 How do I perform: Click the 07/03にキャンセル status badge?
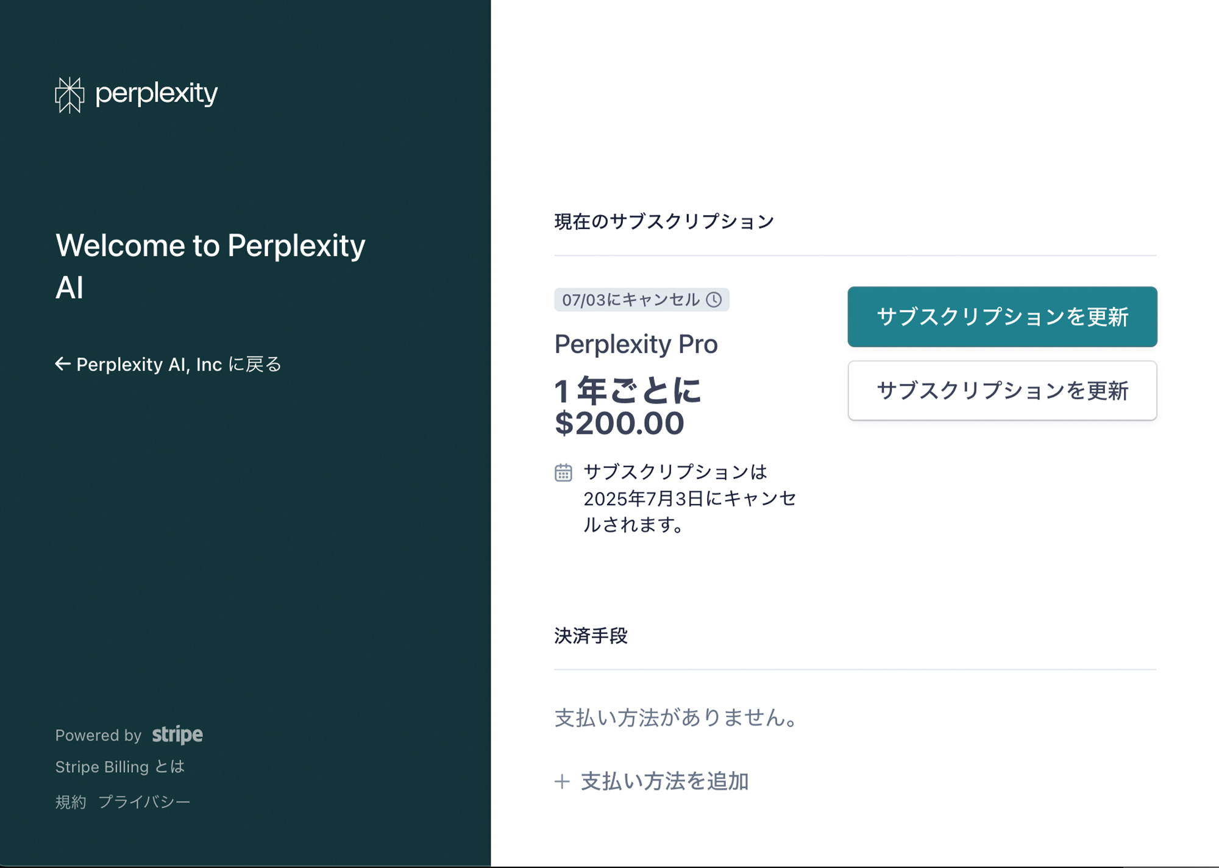[x=641, y=300]
